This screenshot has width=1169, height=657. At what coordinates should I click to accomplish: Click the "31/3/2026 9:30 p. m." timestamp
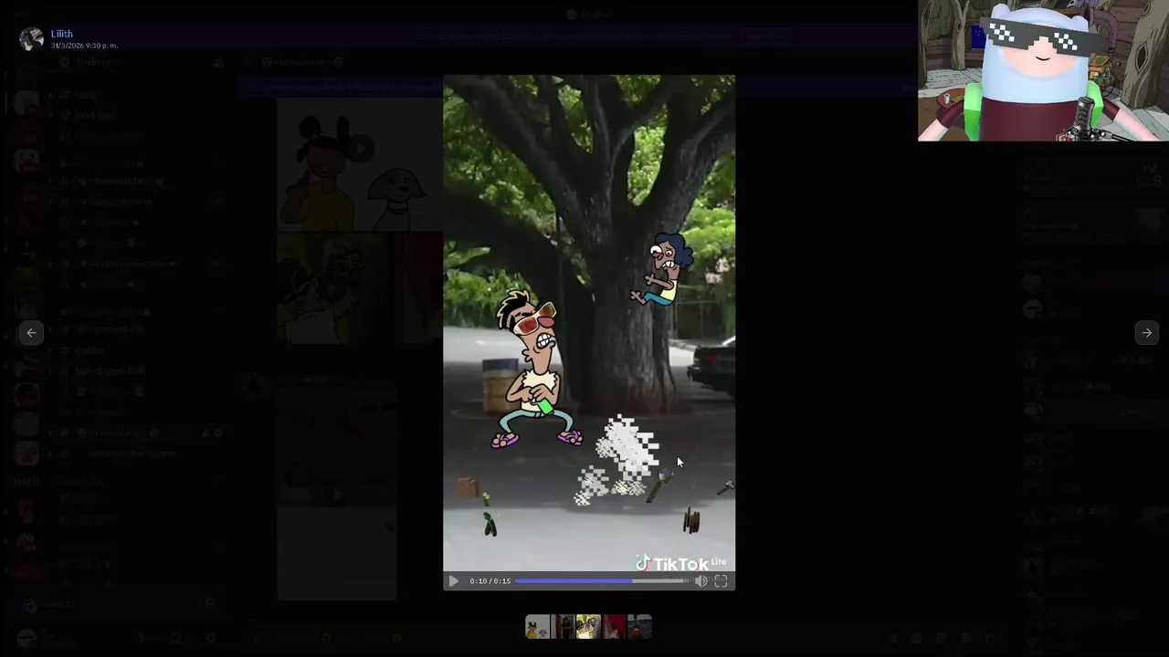[x=84, y=46]
